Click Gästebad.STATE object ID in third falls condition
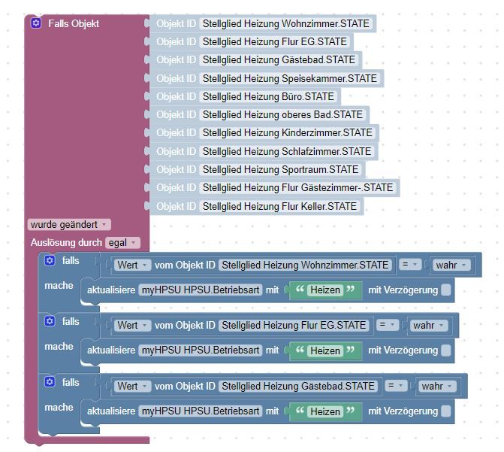This screenshot has height=452, width=504. 298,386
